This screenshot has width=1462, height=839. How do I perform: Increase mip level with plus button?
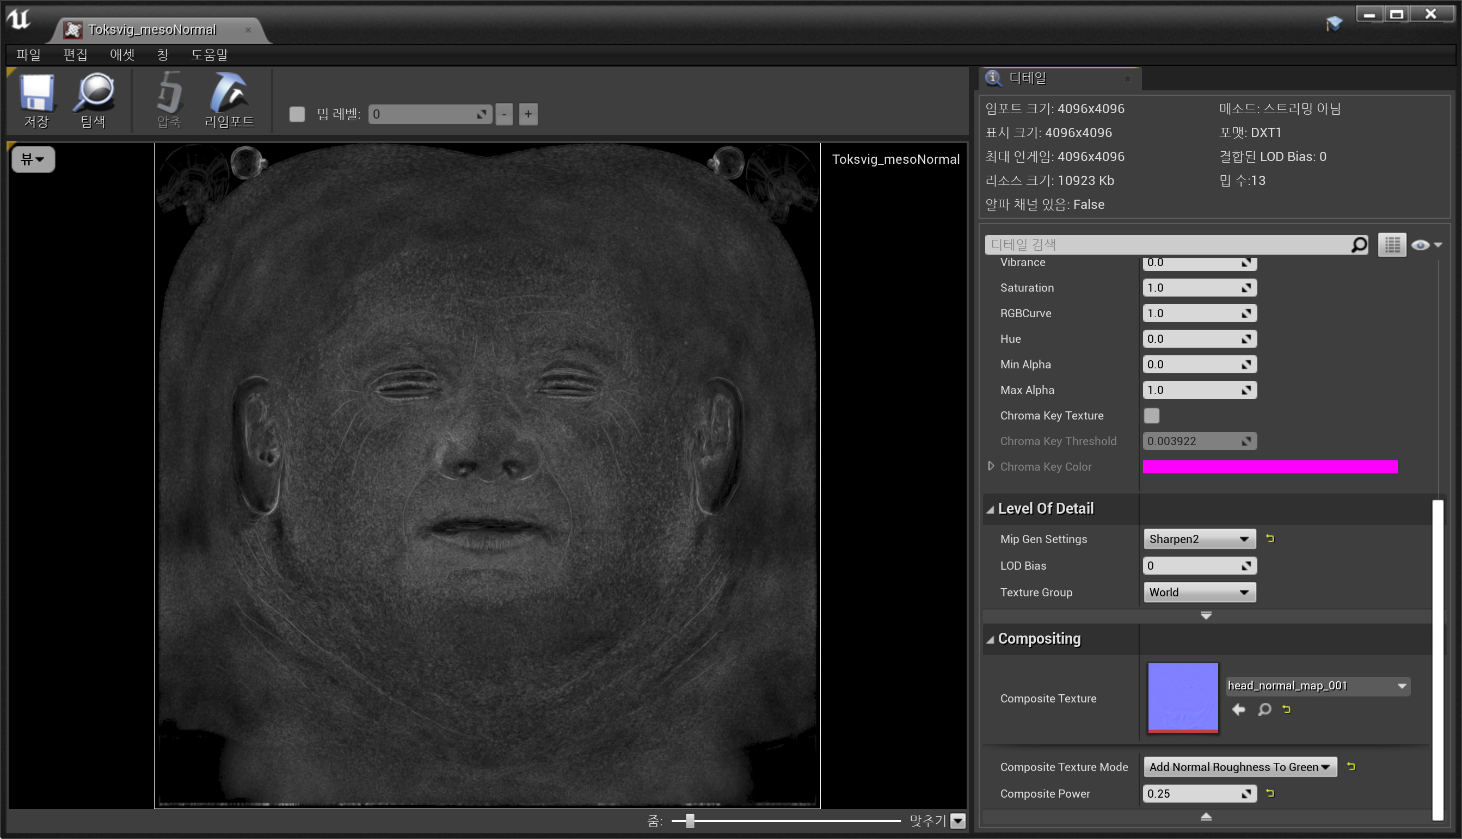(529, 114)
